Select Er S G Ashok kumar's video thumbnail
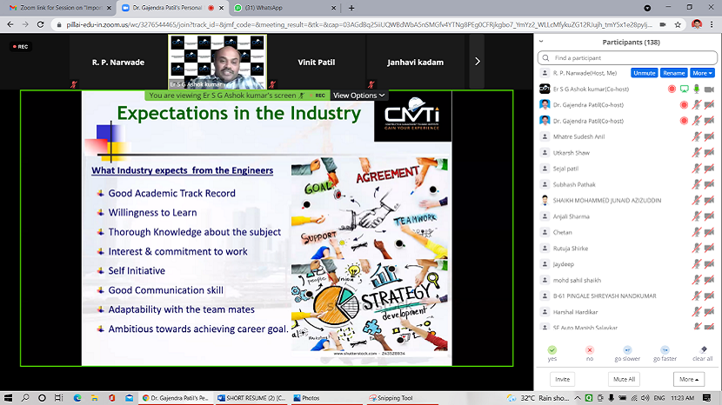Viewport: 722px width, 405px height. [217, 62]
